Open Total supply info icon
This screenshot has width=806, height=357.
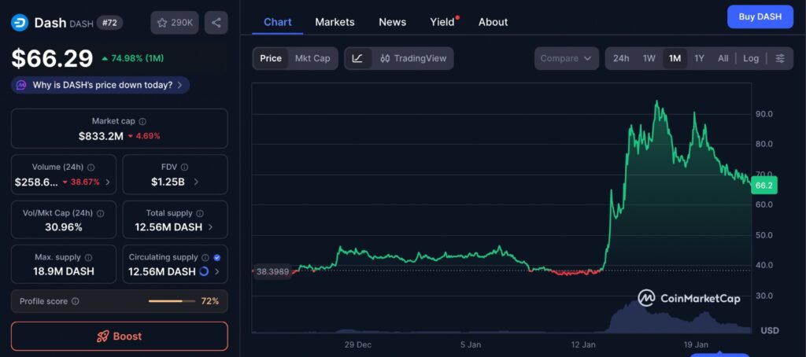(x=200, y=213)
